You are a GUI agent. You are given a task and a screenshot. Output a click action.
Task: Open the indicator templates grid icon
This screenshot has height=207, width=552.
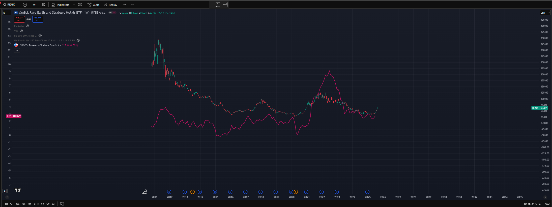[x=80, y=5]
